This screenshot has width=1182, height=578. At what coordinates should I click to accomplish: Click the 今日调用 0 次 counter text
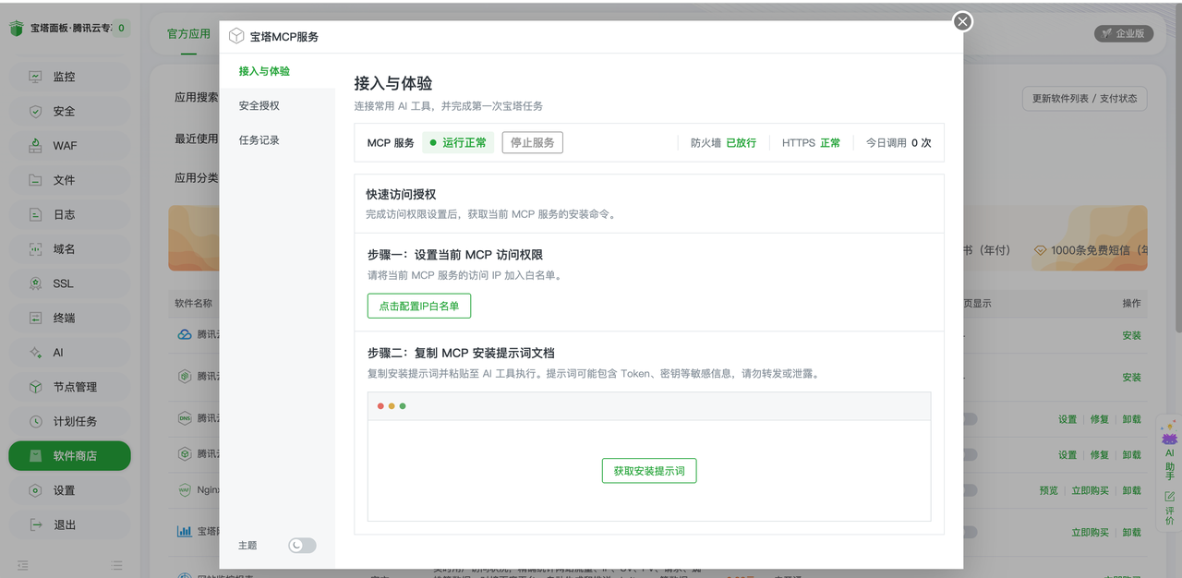click(899, 143)
